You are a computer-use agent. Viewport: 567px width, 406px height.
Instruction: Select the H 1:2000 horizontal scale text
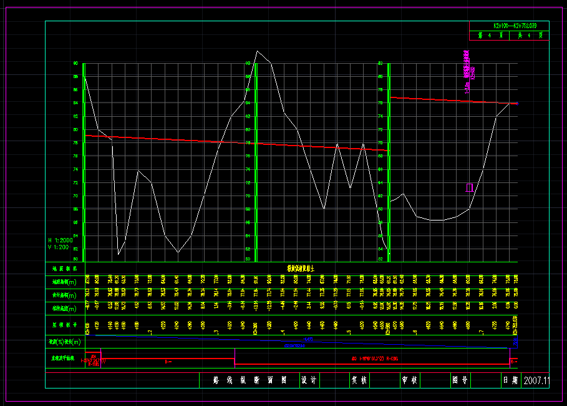(61, 240)
